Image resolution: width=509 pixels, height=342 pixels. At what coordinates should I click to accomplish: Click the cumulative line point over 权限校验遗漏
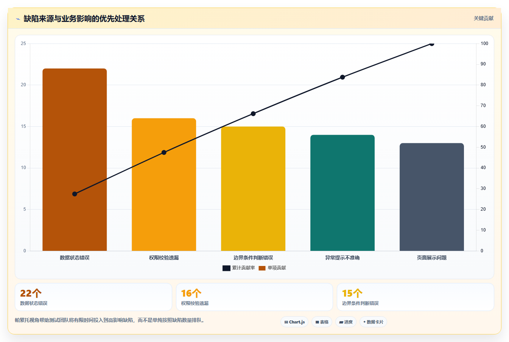pyautogui.click(x=164, y=152)
